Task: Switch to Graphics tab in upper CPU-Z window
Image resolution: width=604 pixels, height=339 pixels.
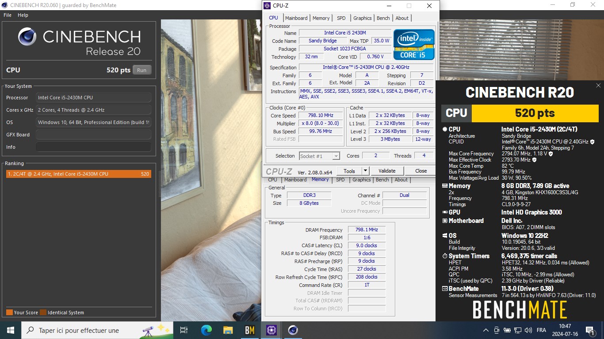Action: coord(363,18)
